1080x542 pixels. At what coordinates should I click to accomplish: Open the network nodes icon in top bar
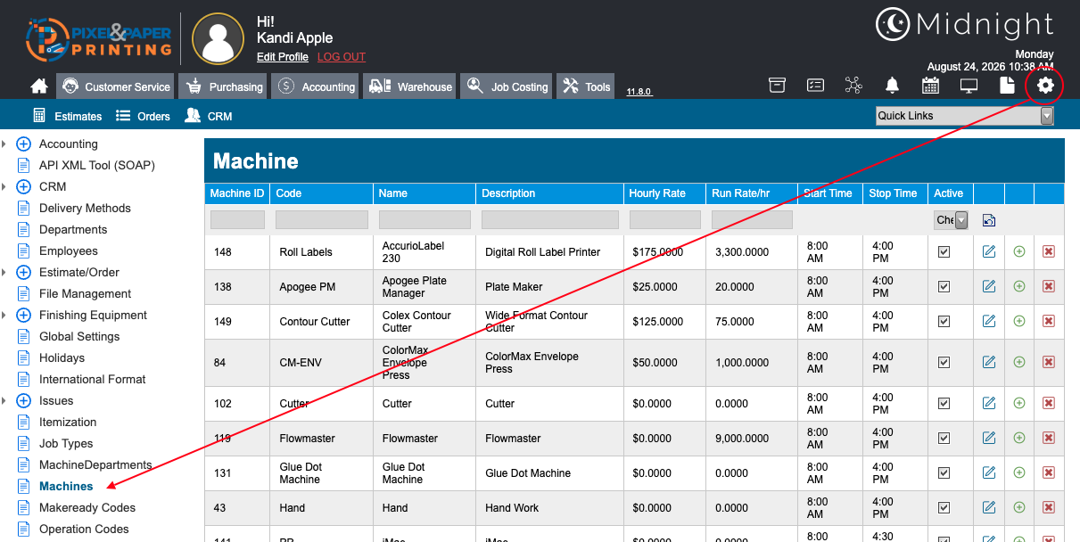pyautogui.click(x=853, y=86)
